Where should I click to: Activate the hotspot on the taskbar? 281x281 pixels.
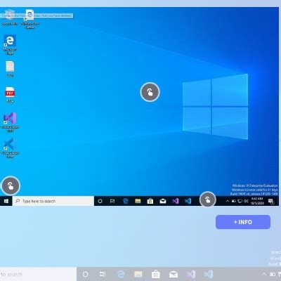[207, 200]
